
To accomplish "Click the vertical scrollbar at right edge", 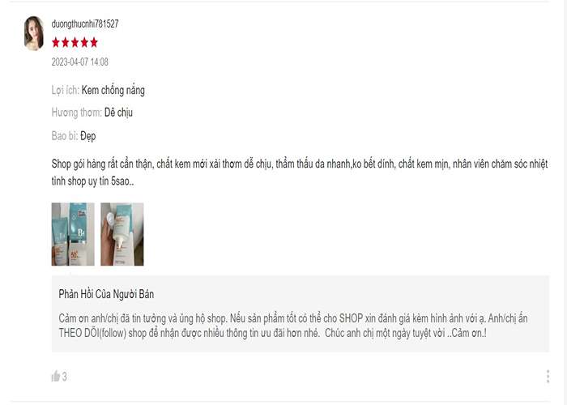I will coord(564,202).
